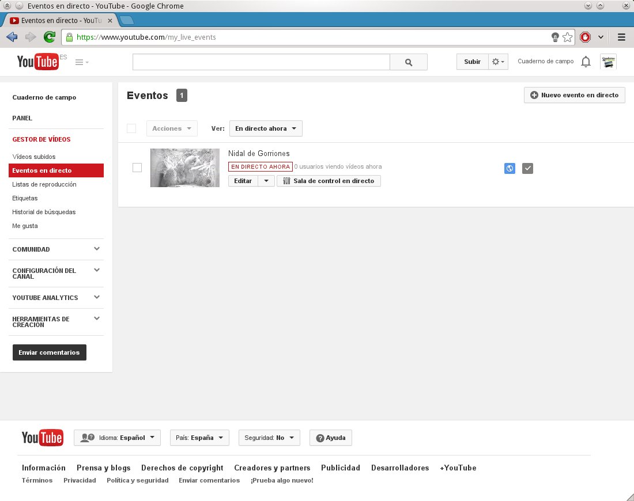Click the Nidal de Gorriones video thumbnail

185,168
